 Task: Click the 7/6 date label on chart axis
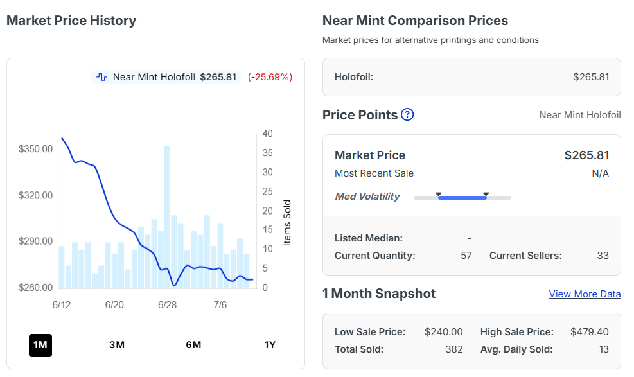pyautogui.click(x=220, y=305)
